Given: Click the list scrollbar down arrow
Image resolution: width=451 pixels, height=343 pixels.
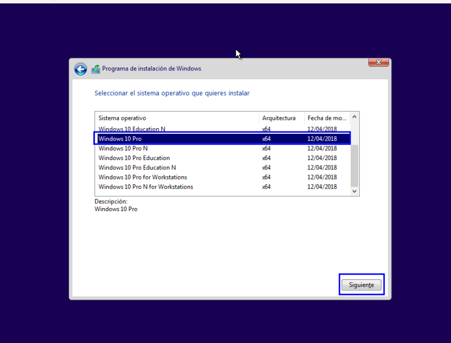Looking at the screenshot, I should (354, 191).
